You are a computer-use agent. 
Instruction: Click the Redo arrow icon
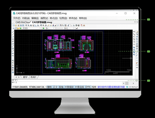71,25
